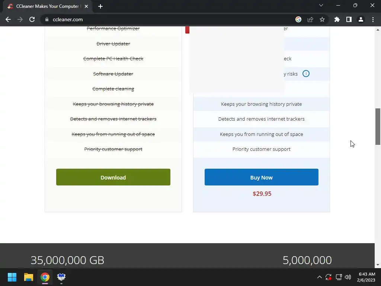The image size is (381, 286).
Task: Click struck-through Complete PC Health Check
Action: pyautogui.click(x=113, y=58)
